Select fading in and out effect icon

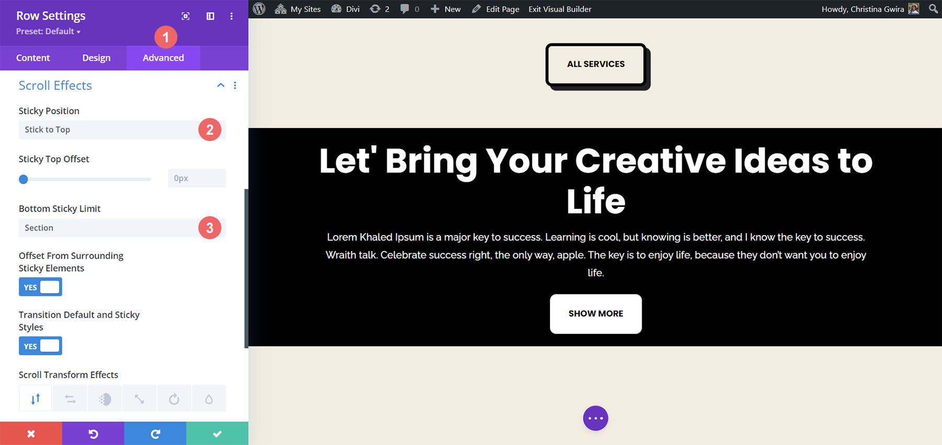click(105, 399)
